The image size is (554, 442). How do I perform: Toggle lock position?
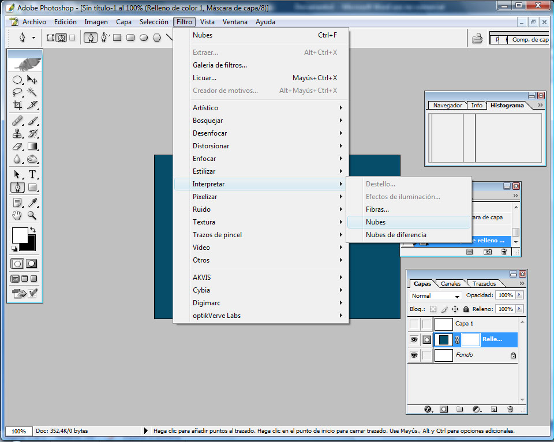[455, 309]
